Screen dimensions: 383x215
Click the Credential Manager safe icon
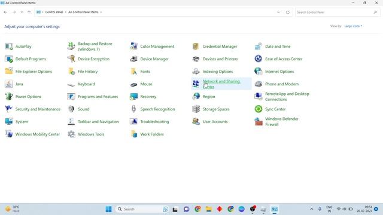[x=196, y=47]
